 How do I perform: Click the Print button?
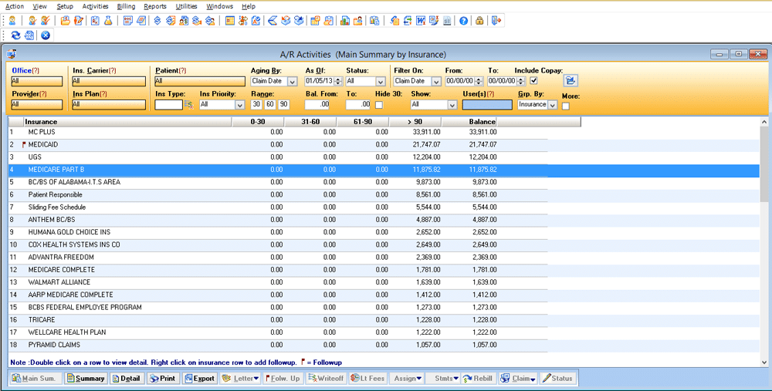tap(163, 379)
